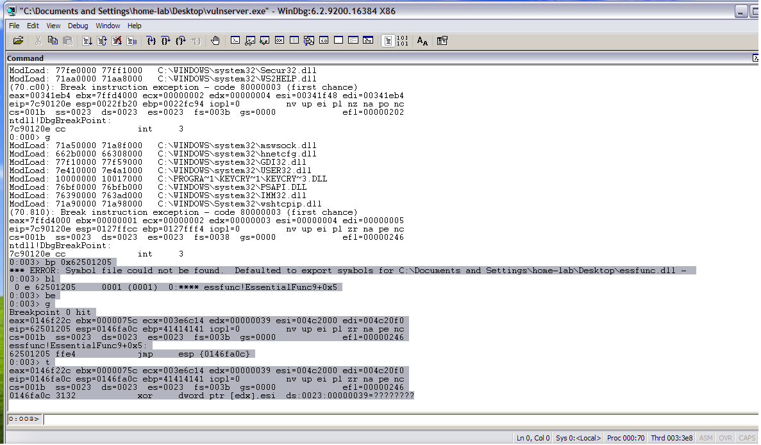Insert a breakpoint using the hand icon

(x=215, y=41)
